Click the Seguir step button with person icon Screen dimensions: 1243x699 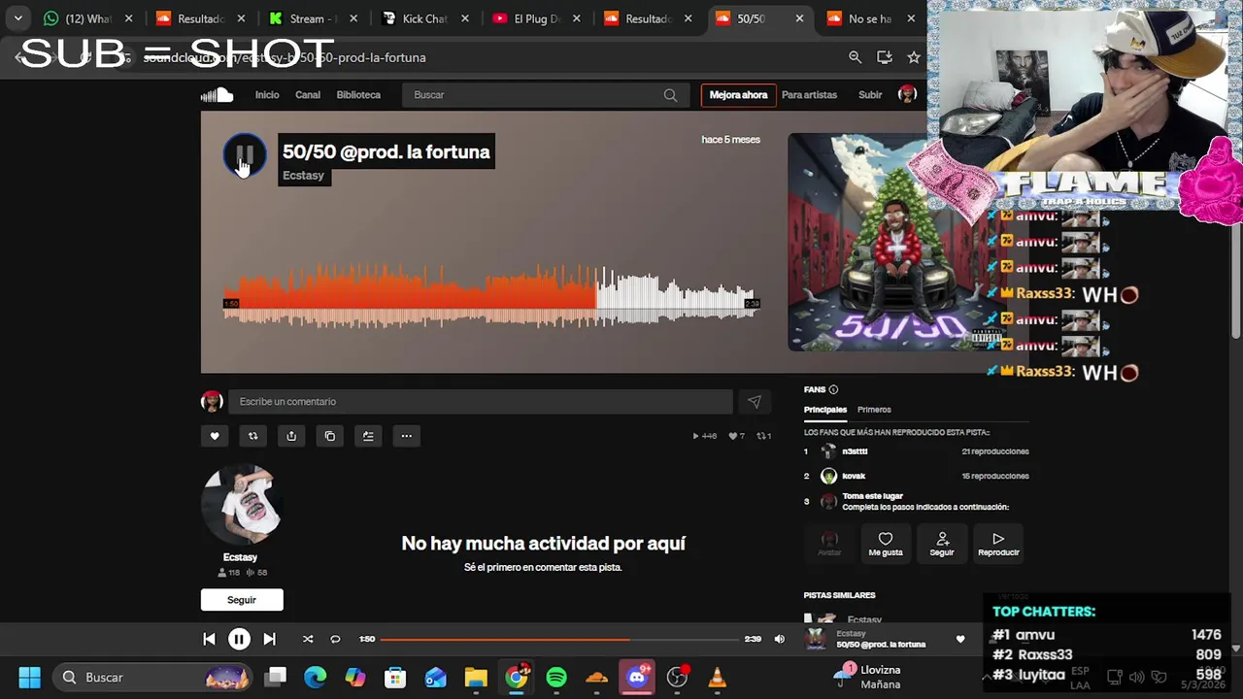(x=942, y=545)
